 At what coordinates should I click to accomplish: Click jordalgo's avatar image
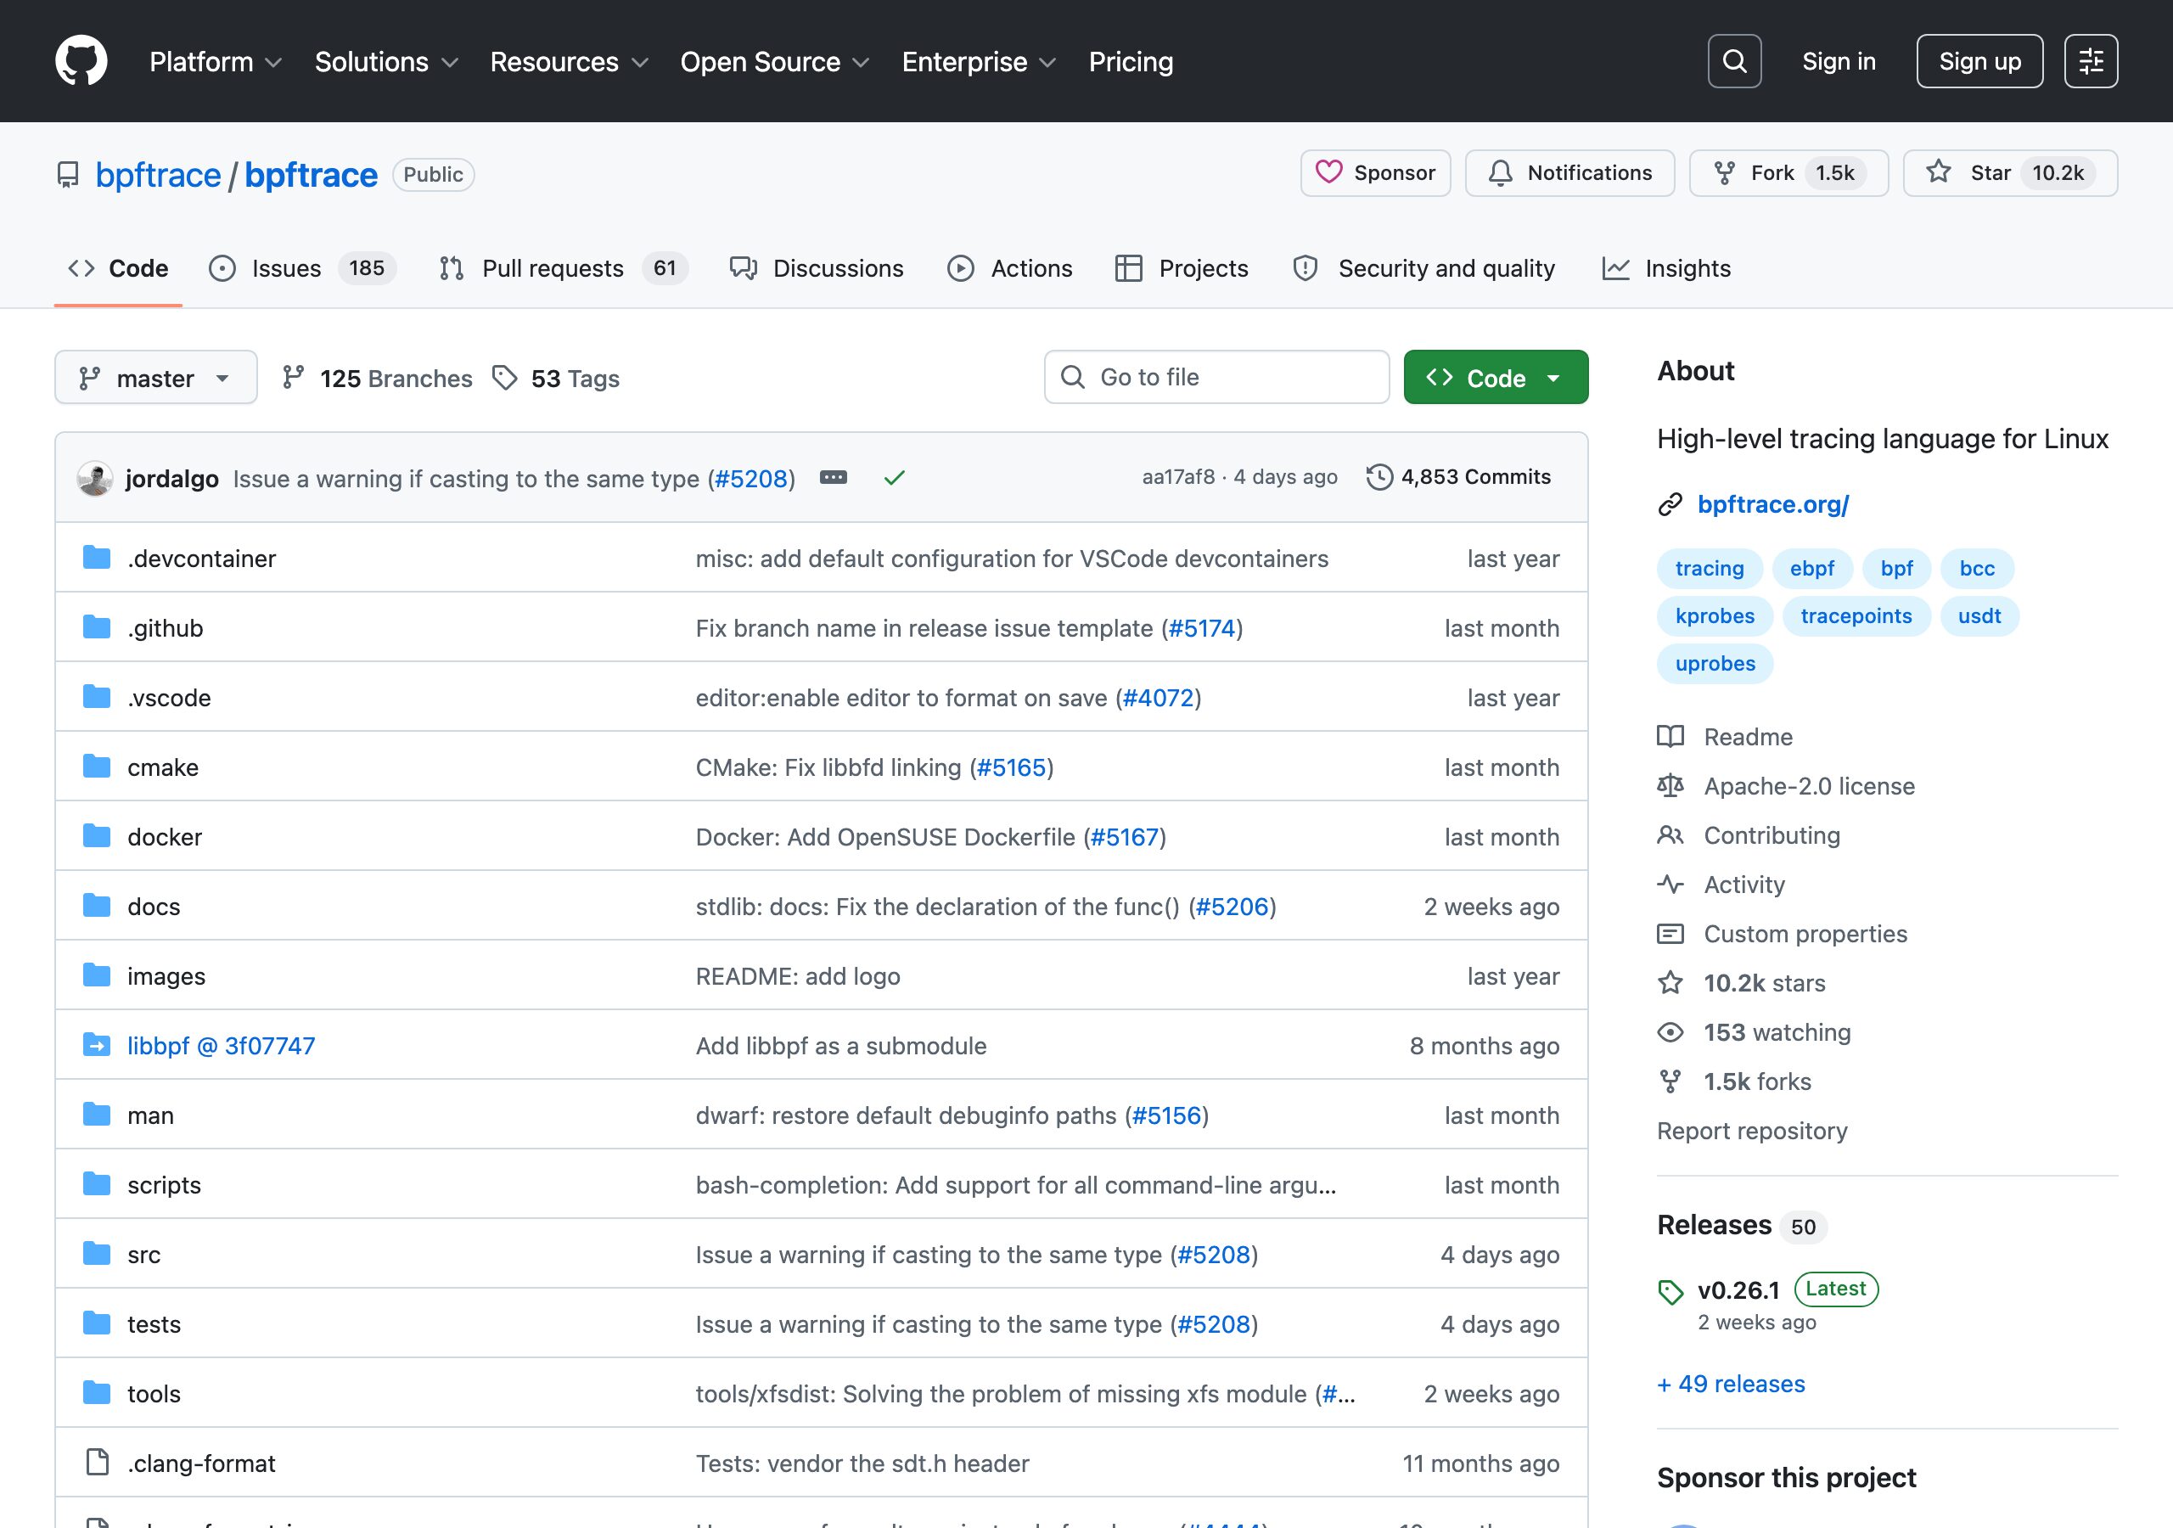94,478
